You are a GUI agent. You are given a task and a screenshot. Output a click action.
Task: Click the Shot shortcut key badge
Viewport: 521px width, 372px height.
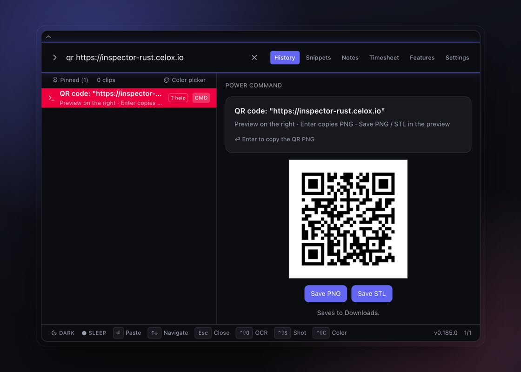(x=282, y=333)
